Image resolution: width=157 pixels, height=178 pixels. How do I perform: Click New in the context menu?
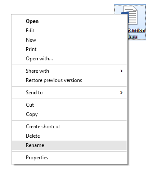(x=69, y=40)
